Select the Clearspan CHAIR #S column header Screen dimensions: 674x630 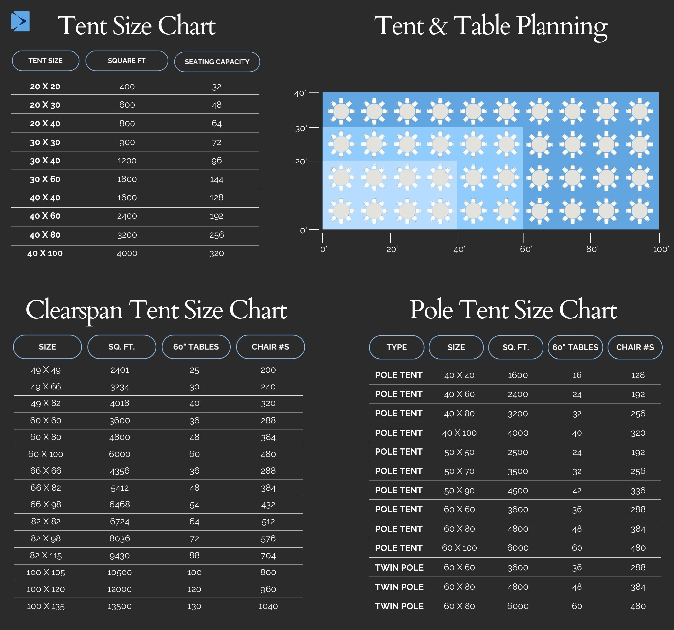[270, 347]
